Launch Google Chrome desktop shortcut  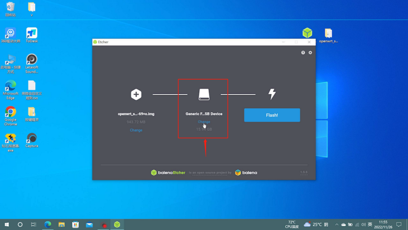[x=10, y=116]
